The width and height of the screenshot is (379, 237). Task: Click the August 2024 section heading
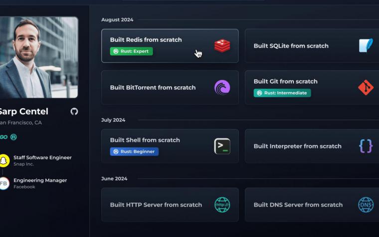tap(117, 20)
